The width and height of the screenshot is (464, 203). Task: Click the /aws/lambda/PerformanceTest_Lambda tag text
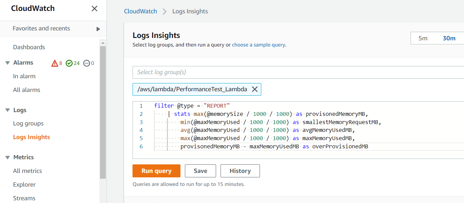click(192, 89)
